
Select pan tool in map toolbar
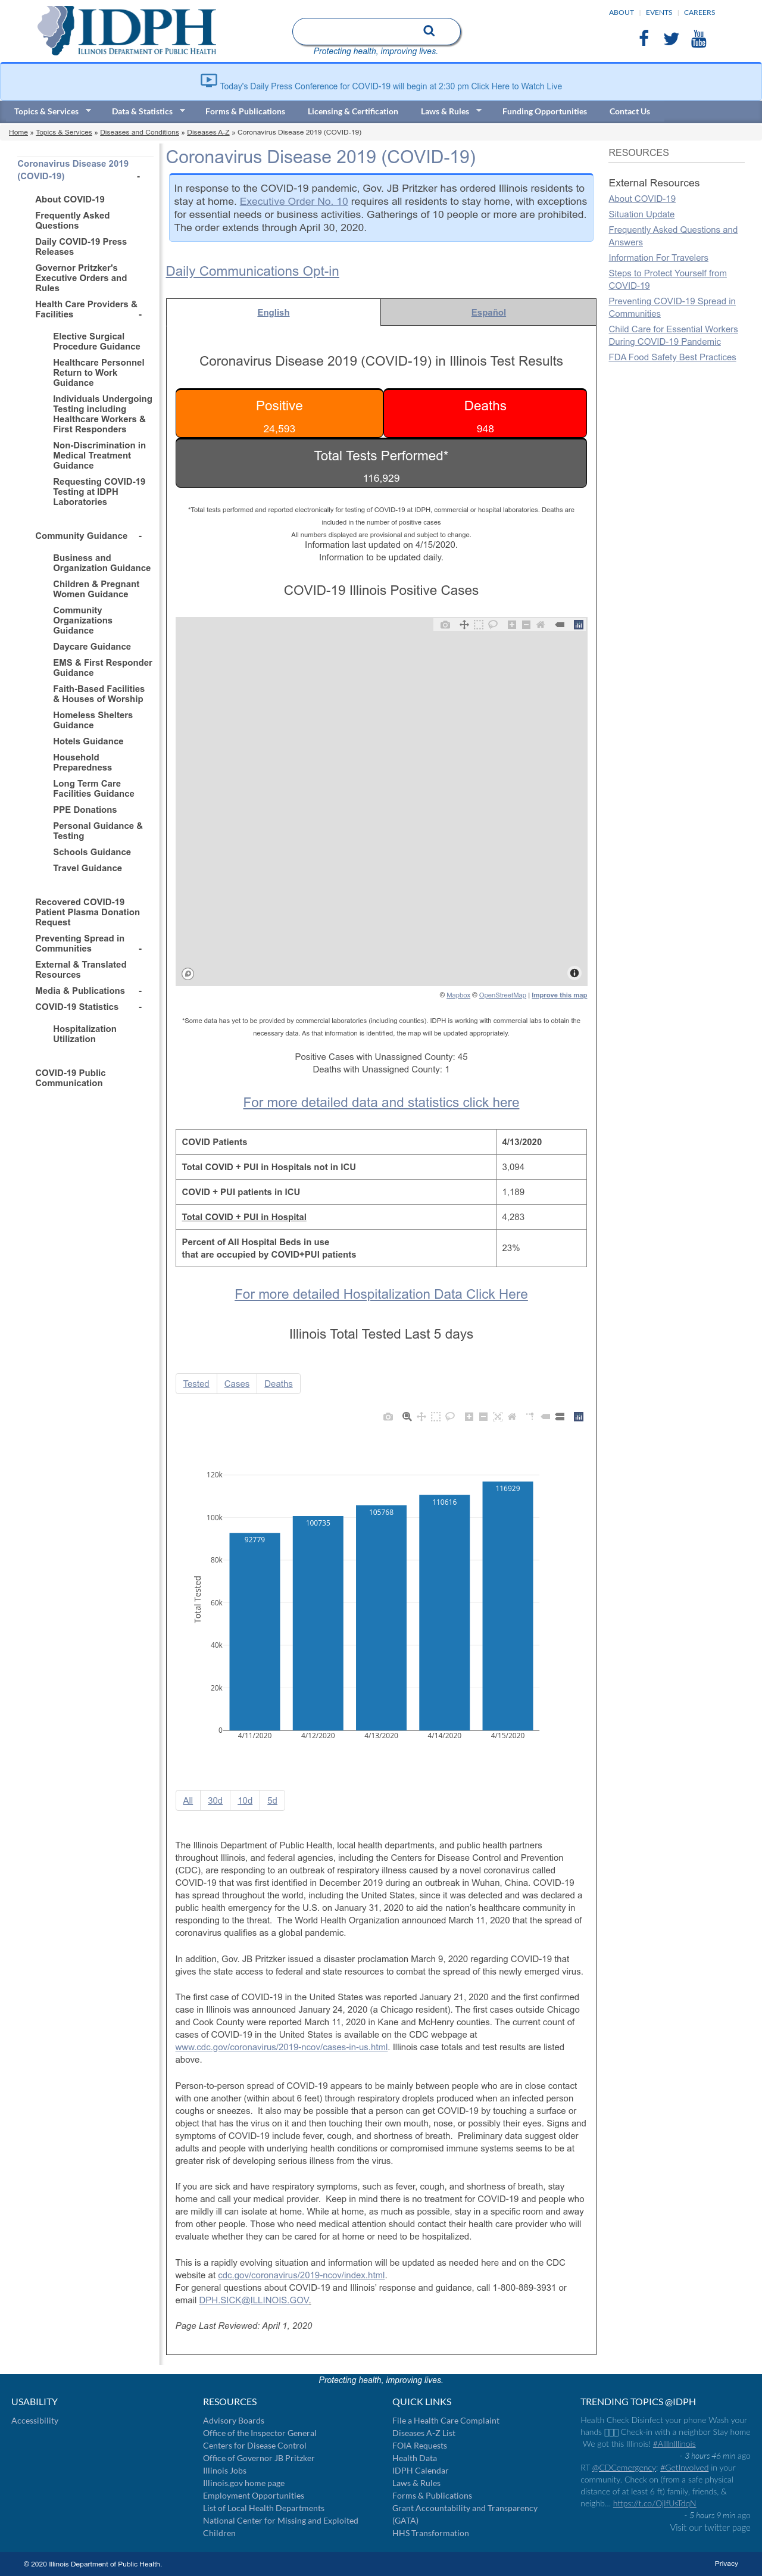(464, 625)
